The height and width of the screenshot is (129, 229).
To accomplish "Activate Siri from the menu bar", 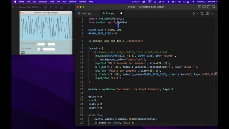I will point(193,2).
